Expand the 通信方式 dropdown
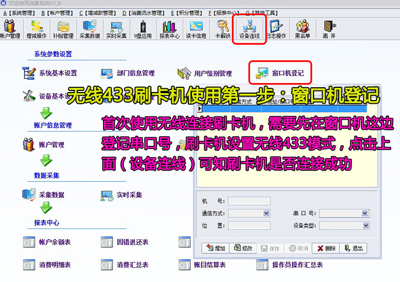 click(x=267, y=213)
